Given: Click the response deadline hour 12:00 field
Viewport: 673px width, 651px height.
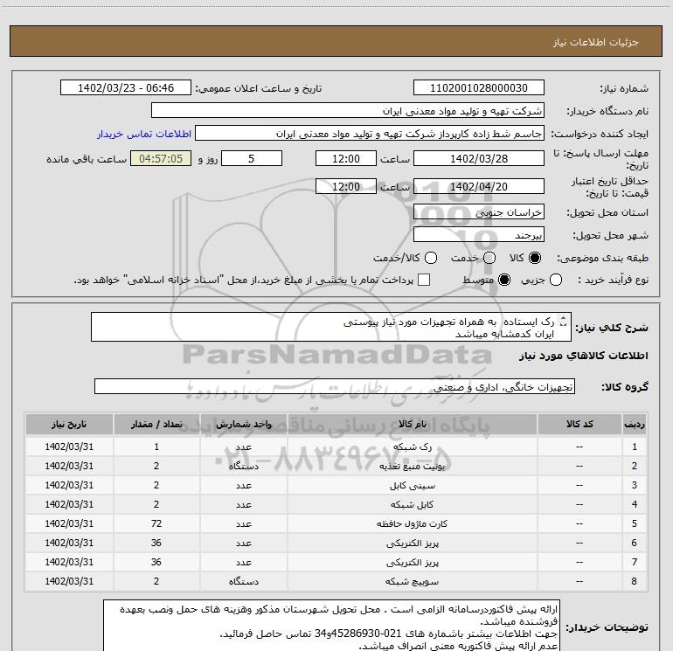Looking at the screenshot, I should 346,159.
